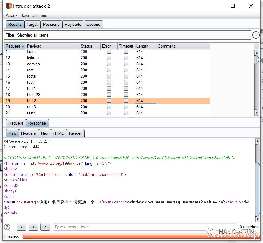263x243 pixels.
Task: Toggle Error checkbox for test2 row
Action: coord(109,101)
